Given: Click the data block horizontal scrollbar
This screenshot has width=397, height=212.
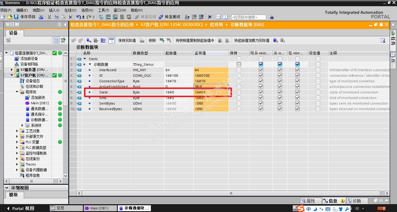Looking at the screenshot, I should click(x=231, y=193).
